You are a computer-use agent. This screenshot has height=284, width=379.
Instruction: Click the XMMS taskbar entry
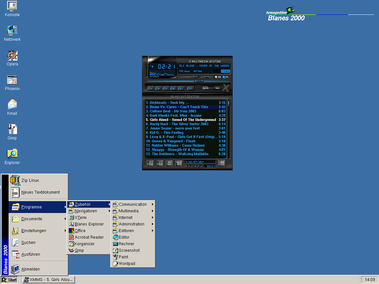point(49,280)
